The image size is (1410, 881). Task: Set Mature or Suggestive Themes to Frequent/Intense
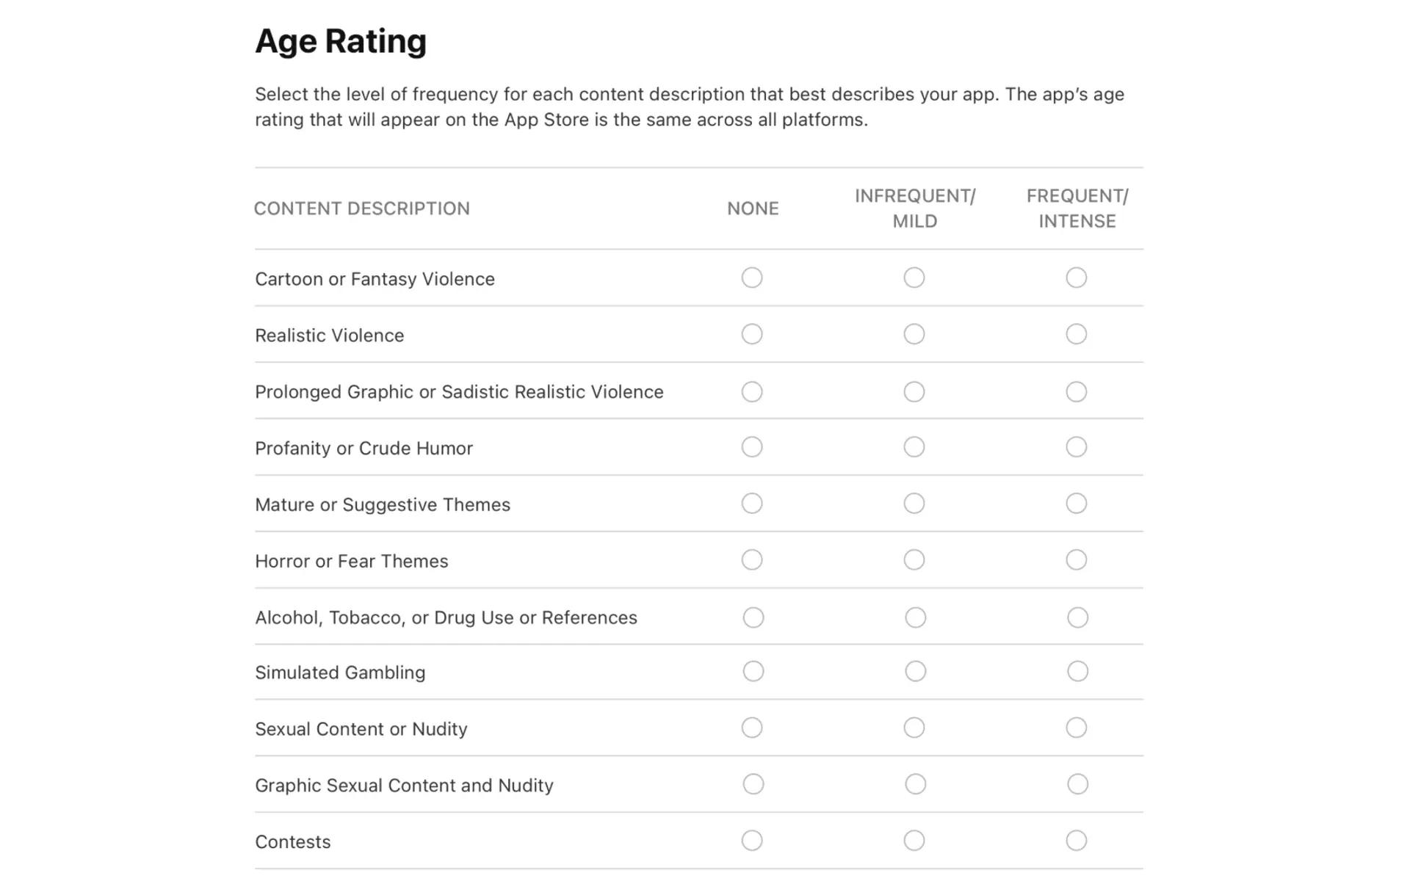1076,504
